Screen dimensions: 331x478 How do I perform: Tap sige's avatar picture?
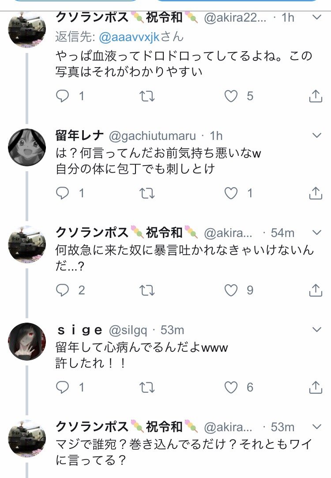coord(27,341)
